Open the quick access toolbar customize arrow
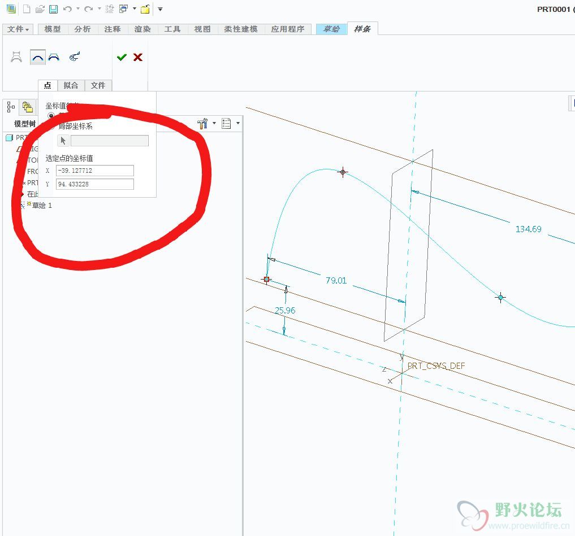This screenshot has width=575, height=536. (x=160, y=9)
